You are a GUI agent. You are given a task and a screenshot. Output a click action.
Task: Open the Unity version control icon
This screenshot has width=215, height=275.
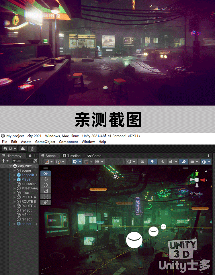[32, 149]
